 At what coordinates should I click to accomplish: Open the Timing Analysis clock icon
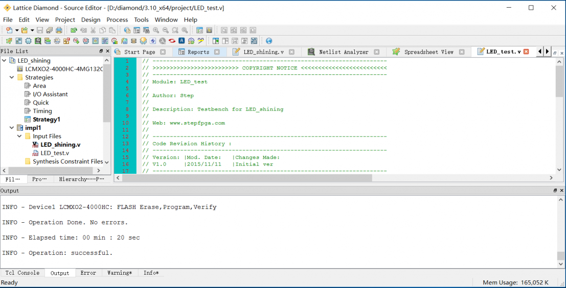pyautogui.click(x=115, y=41)
